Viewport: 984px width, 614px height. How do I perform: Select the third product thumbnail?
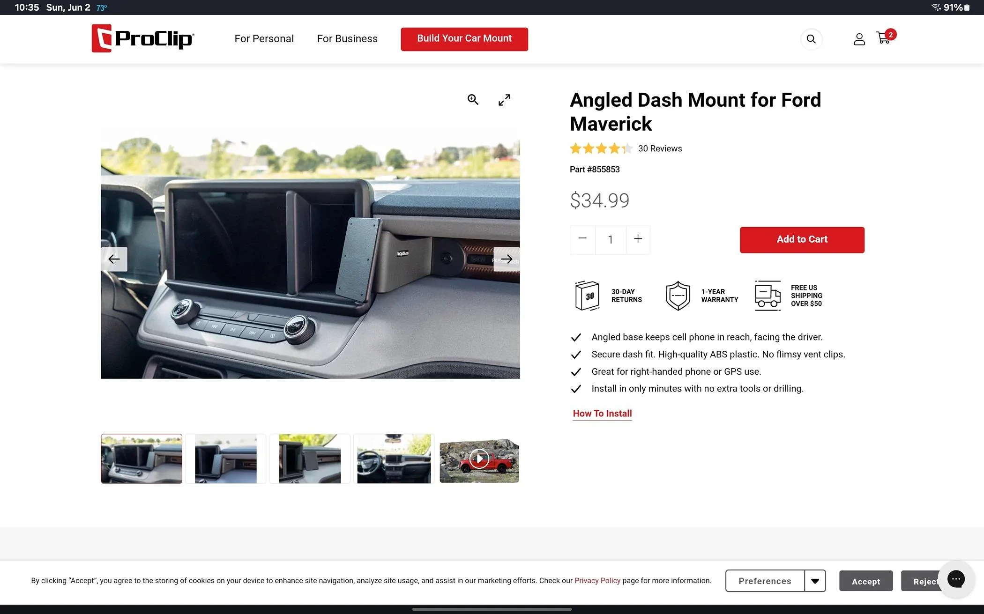pos(310,459)
